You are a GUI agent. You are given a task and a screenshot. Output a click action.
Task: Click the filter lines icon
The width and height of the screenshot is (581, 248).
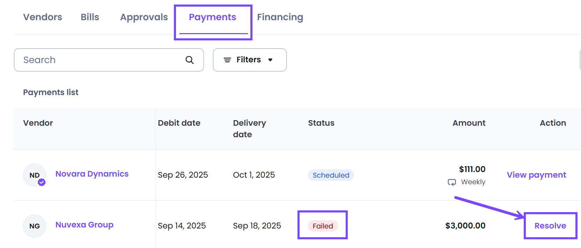point(227,60)
